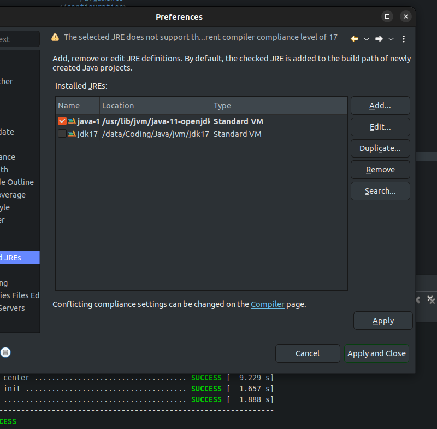Click the java-11 JRE library icon

72,121
